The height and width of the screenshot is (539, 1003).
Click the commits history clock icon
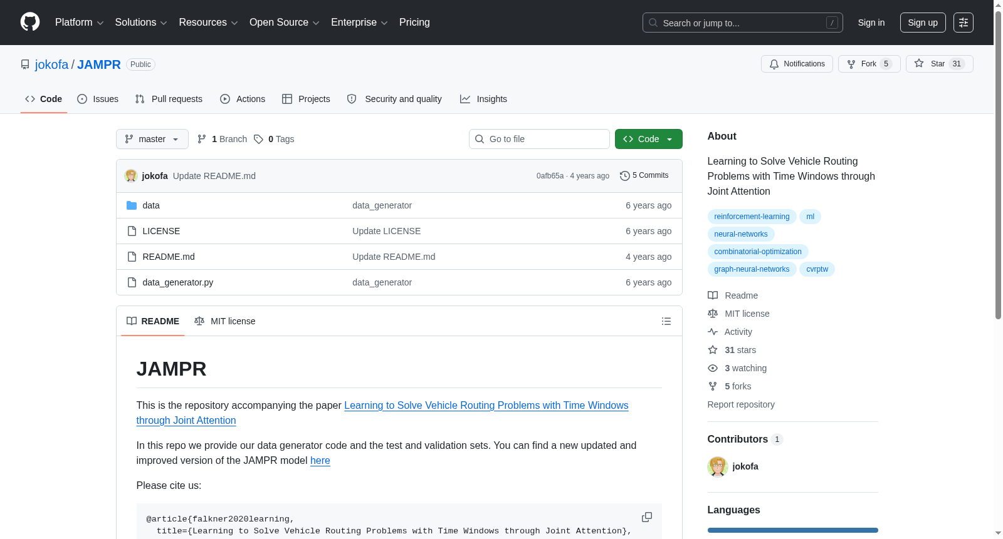pos(625,176)
